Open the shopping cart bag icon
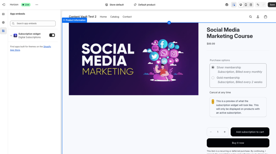 pos(265,17)
